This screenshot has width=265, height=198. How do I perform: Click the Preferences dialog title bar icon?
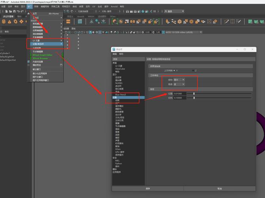point(114,49)
